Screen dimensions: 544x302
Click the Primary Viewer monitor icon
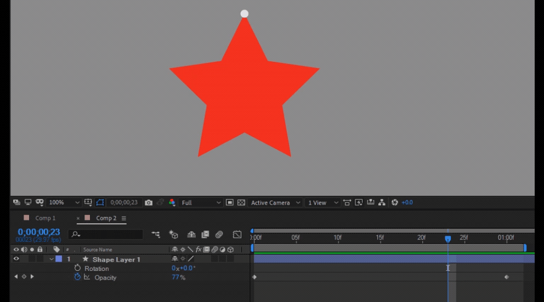pyautogui.click(x=28, y=202)
